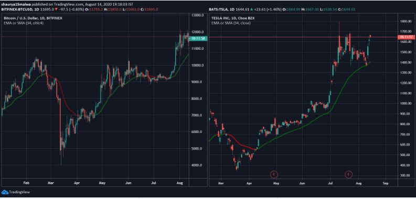Click the TradingView cloud logo icon
416x199 pixels.
pyautogui.click(x=5, y=192)
